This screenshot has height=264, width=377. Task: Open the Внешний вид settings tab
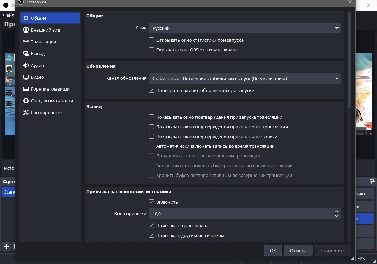click(x=50, y=30)
